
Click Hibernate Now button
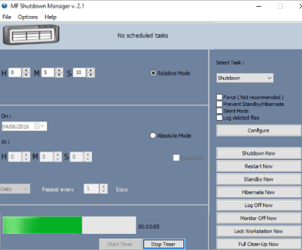[258, 192]
